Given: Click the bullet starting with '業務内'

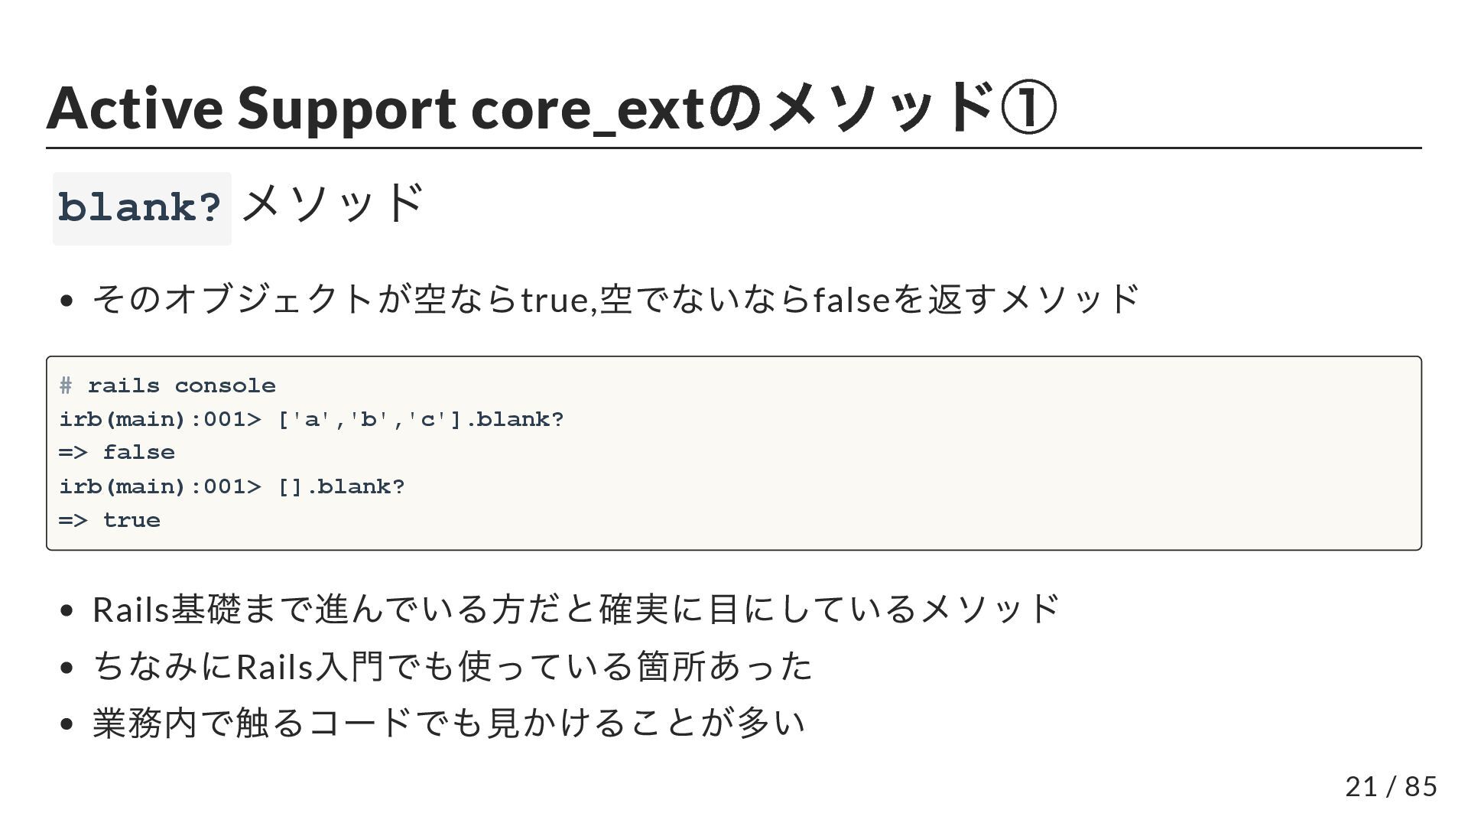Looking at the screenshot, I should click(449, 723).
